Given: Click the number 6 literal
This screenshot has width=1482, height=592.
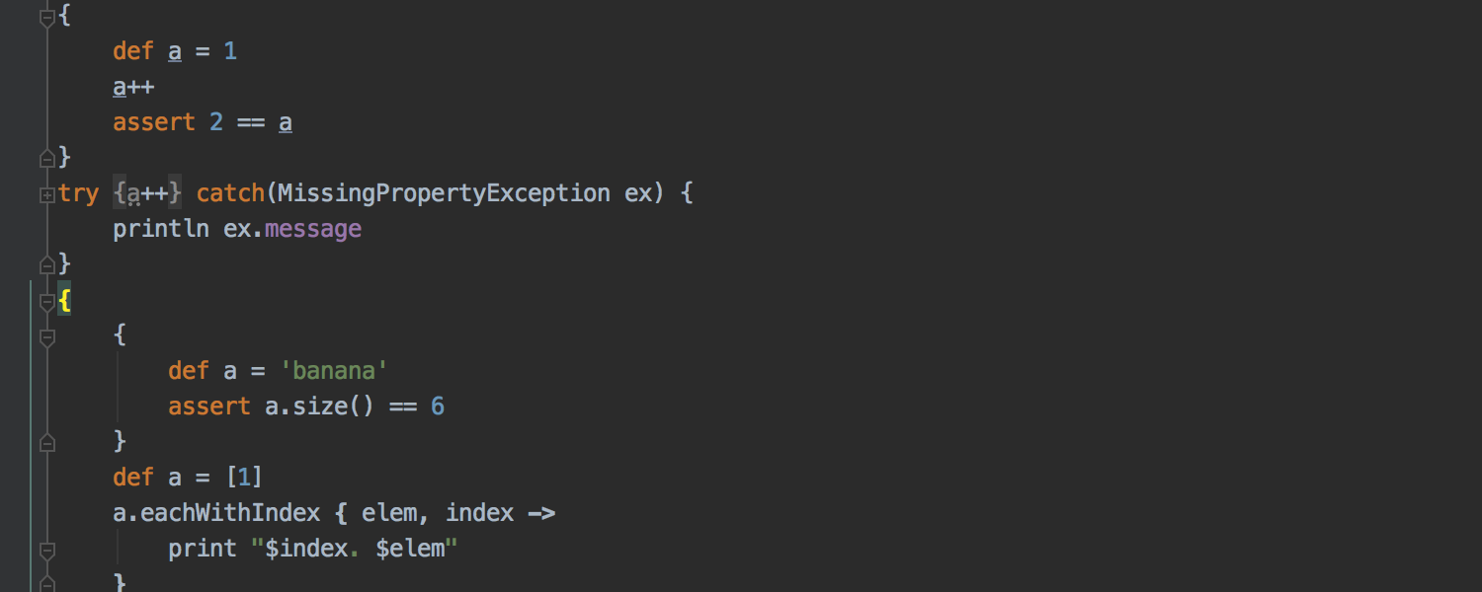Looking at the screenshot, I should [438, 407].
